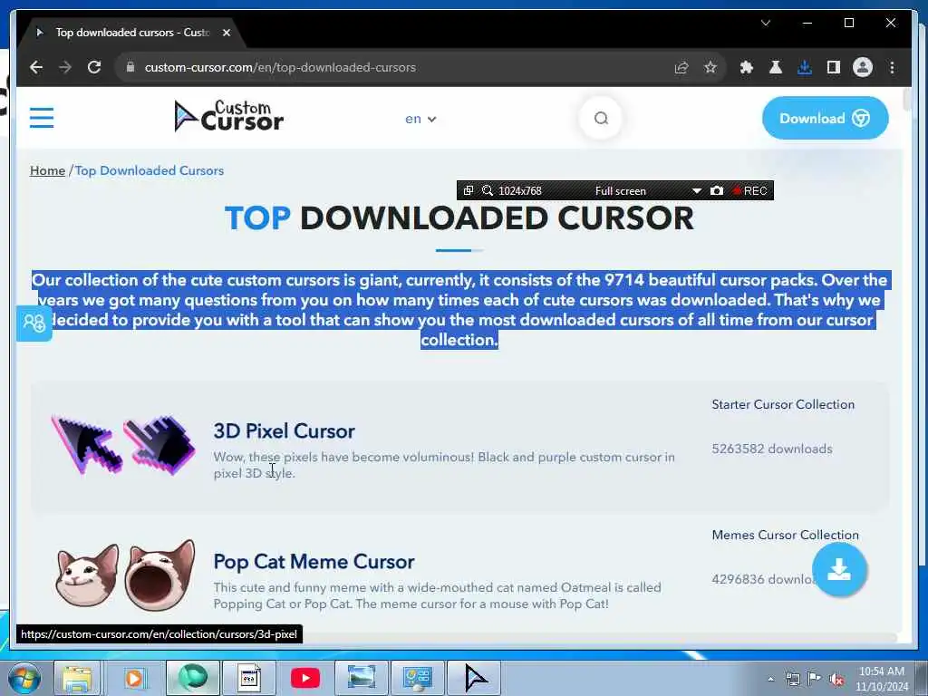Click the browser forward arrow

pyautogui.click(x=65, y=67)
